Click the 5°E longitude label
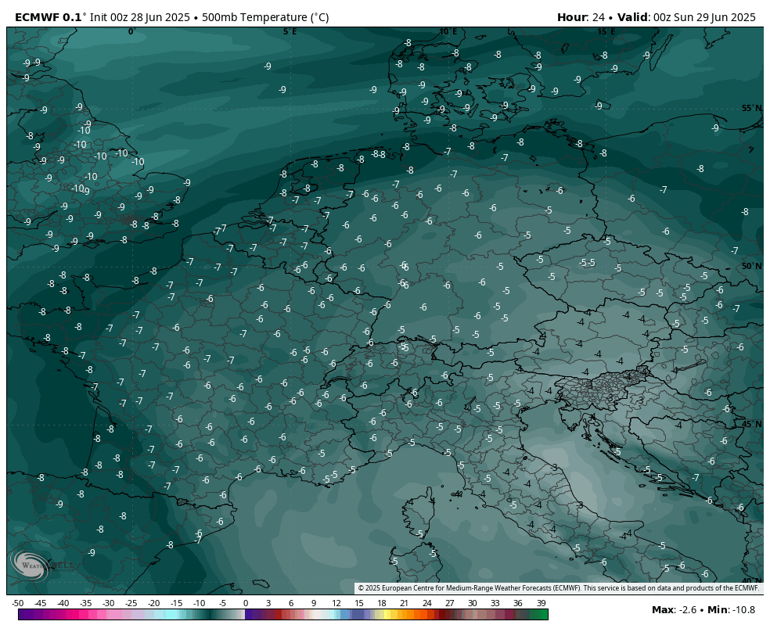The width and height of the screenshot is (770, 632). coord(290,32)
